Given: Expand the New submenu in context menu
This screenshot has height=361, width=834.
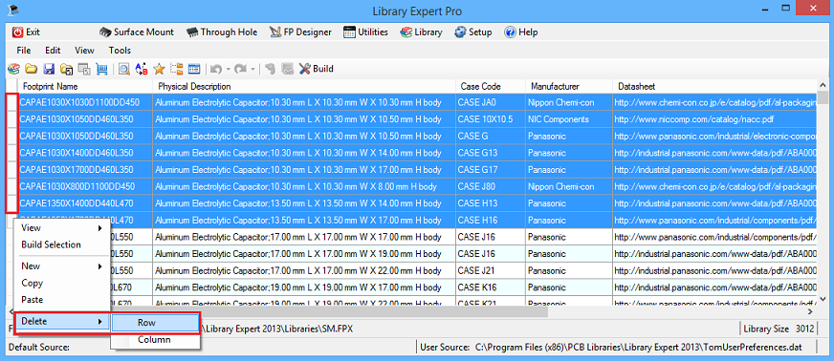Looking at the screenshot, I should [62, 265].
